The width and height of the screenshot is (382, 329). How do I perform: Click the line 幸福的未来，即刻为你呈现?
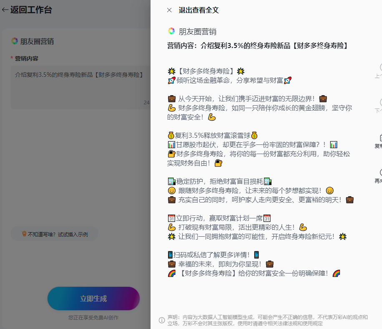click(221, 264)
